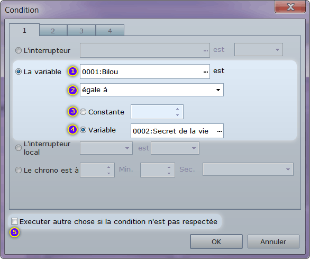The width and height of the screenshot is (310, 259).
Task: Open variable picker for 0001:Bilou field
Action: click(206, 72)
